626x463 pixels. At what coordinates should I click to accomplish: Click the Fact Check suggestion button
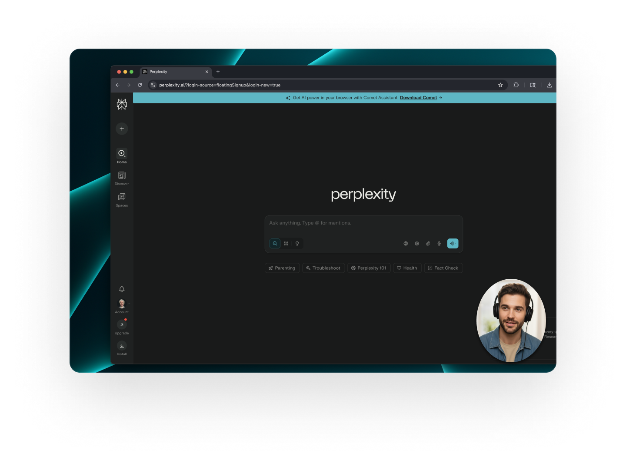click(443, 268)
